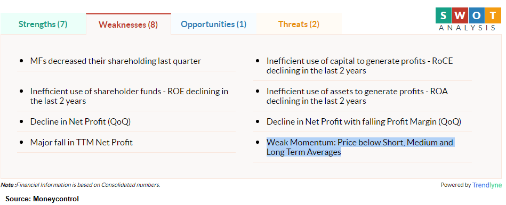Click Decline in Net Profit with falling Profit Margin
The width and height of the screenshot is (506, 205).
[x=364, y=122]
